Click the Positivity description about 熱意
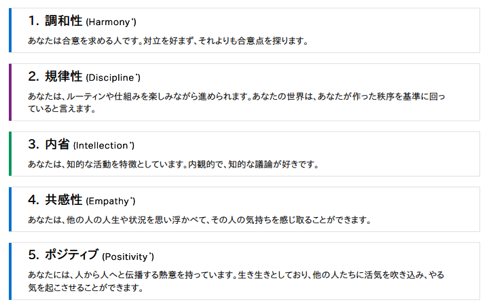 pos(236,281)
